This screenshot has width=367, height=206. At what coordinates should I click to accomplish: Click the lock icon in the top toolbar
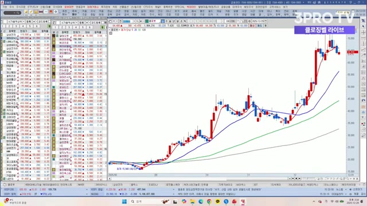coord(36,11)
